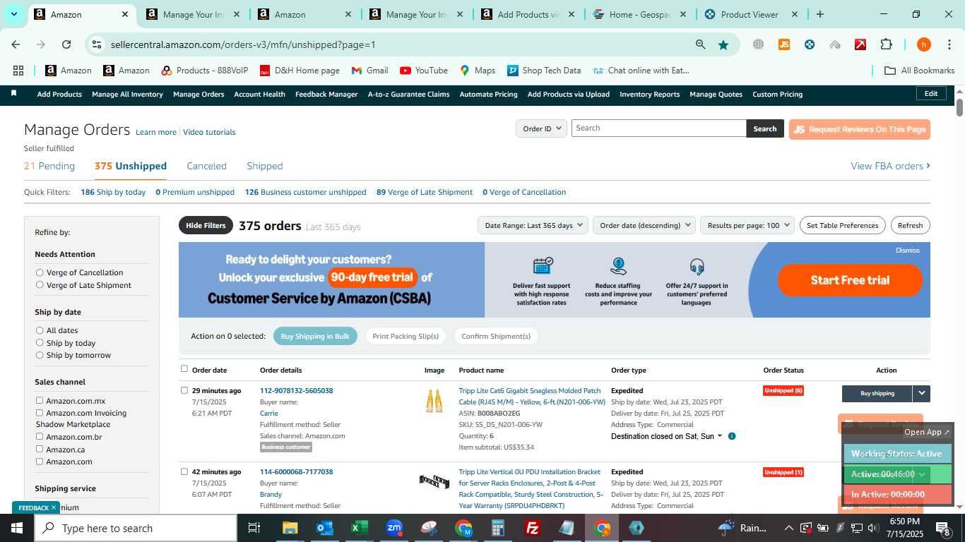Click the info icon beside Destination closed
The width and height of the screenshot is (965, 542).
[x=732, y=436]
